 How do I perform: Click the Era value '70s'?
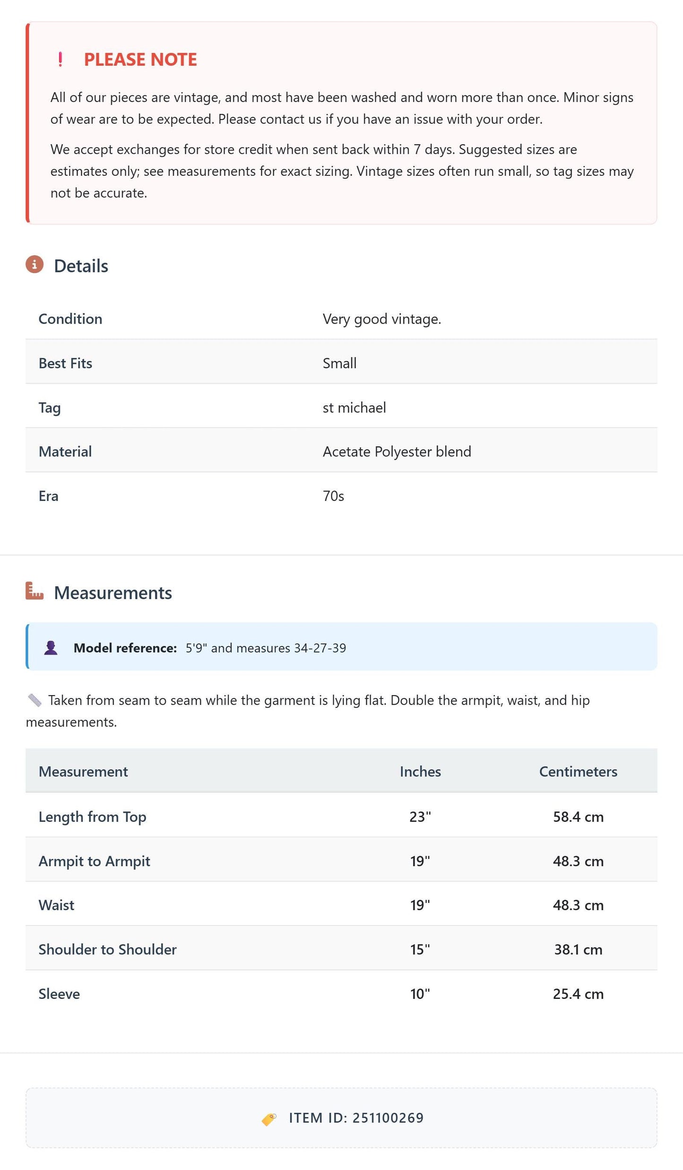333,496
